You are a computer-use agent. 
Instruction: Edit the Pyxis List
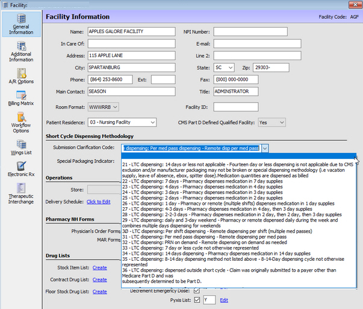click(x=224, y=300)
